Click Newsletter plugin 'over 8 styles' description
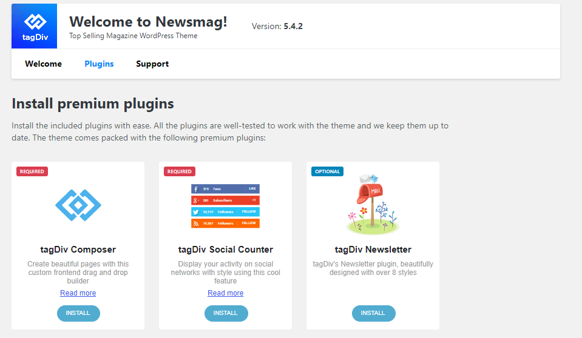 (x=373, y=268)
